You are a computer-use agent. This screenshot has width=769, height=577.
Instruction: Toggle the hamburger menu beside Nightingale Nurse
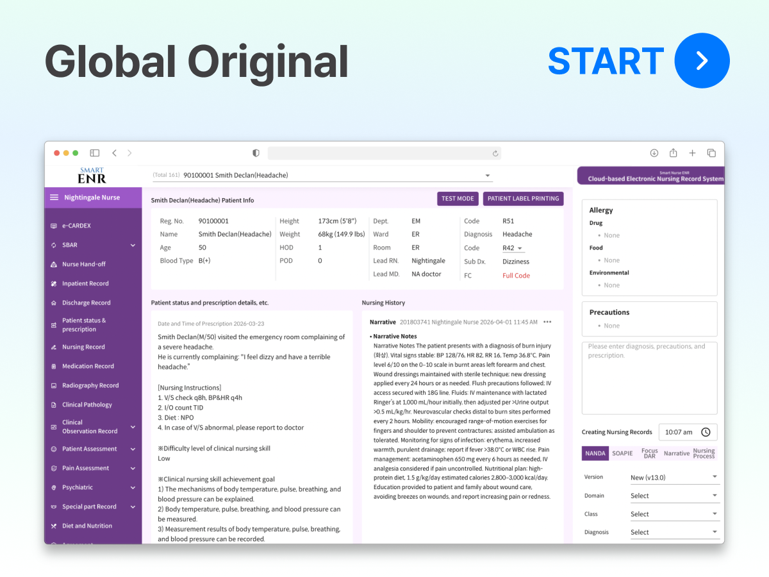[54, 197]
